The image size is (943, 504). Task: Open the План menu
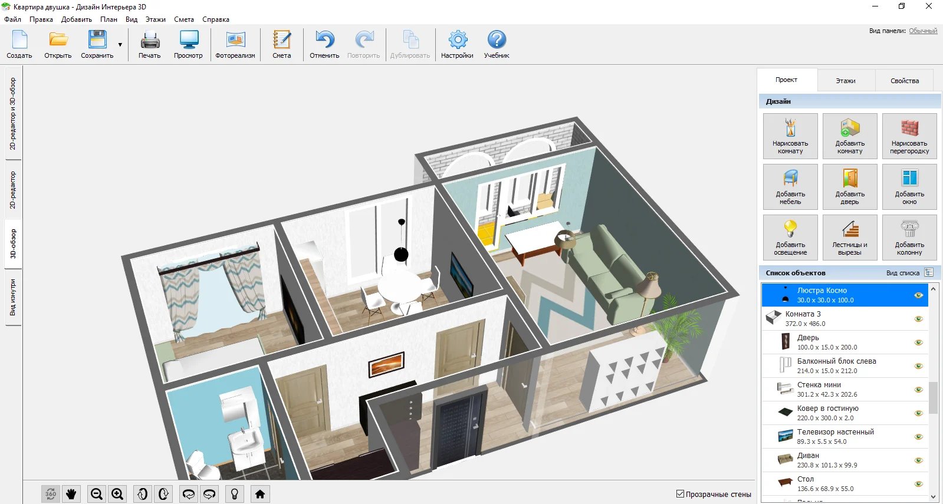point(109,19)
